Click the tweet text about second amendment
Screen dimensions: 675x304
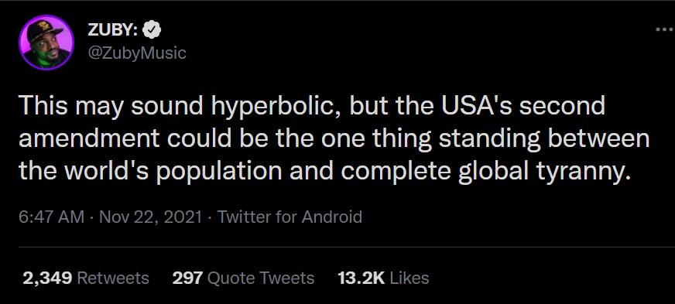point(334,139)
